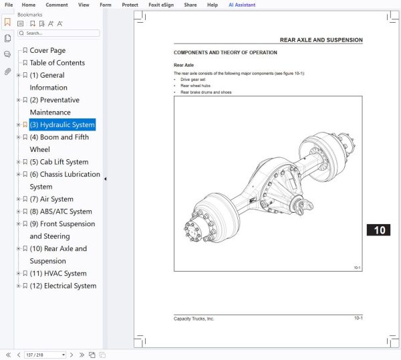Click 'Capacity Trucks, Inc.' footer text
This screenshot has height=360, width=401.
pyautogui.click(x=194, y=319)
